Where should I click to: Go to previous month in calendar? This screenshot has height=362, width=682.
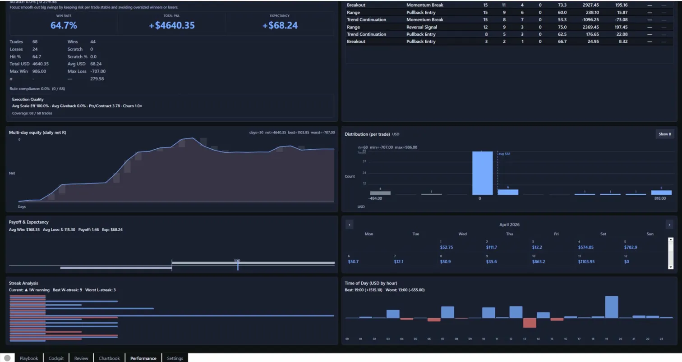coord(349,225)
